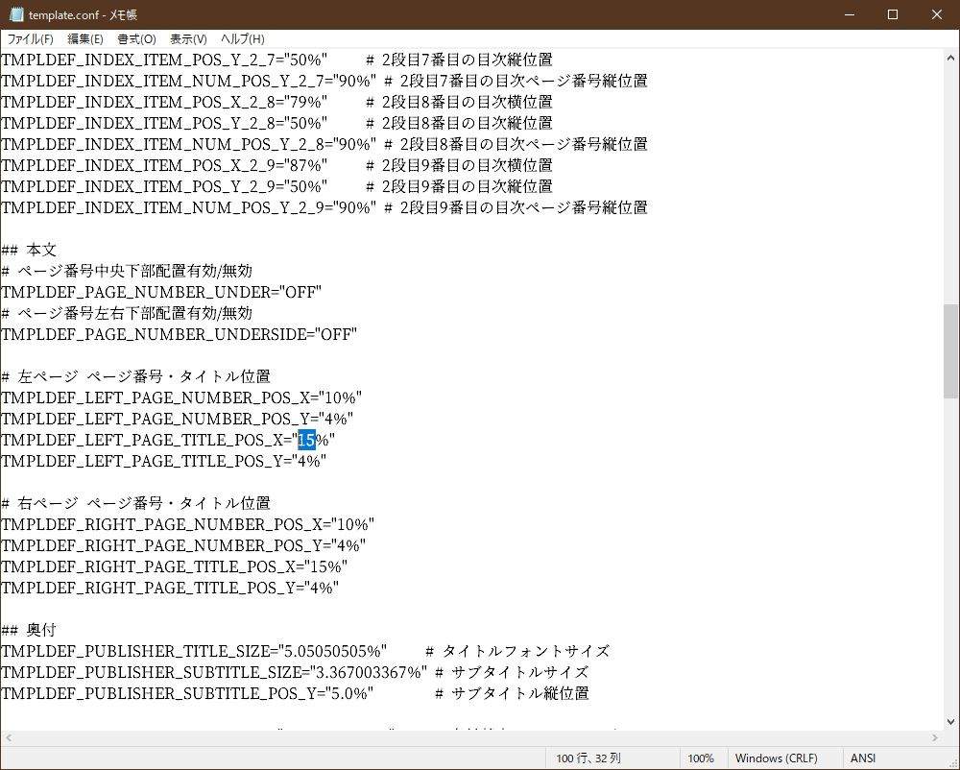Maximize the Notepad window
This screenshot has width=960, height=770.
(x=893, y=14)
